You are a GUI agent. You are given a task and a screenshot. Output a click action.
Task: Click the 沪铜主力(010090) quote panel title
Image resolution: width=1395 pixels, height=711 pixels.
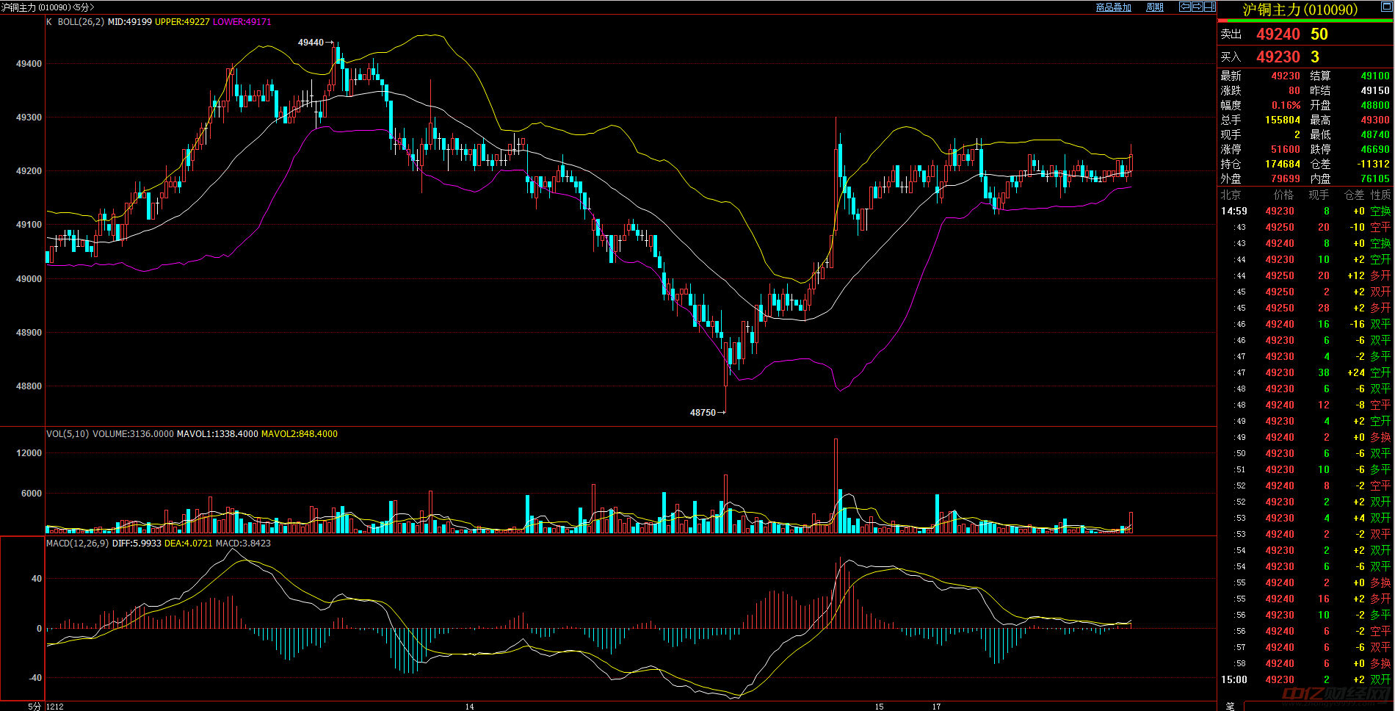tap(1300, 10)
